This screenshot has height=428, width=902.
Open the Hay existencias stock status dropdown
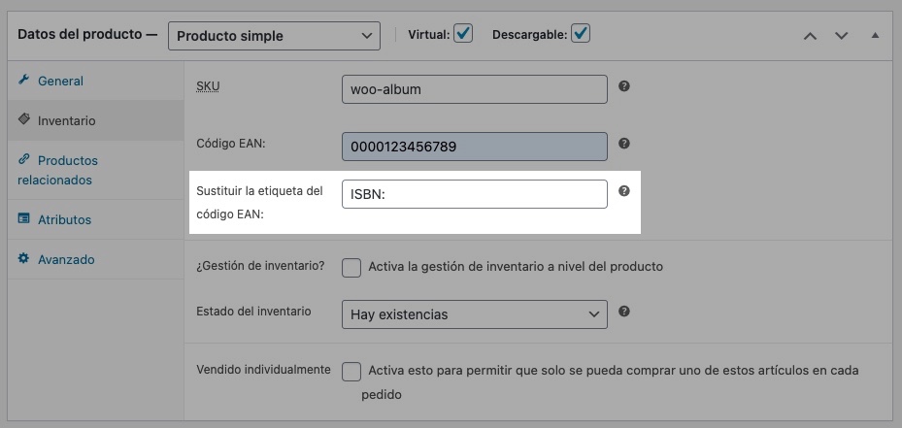click(474, 314)
